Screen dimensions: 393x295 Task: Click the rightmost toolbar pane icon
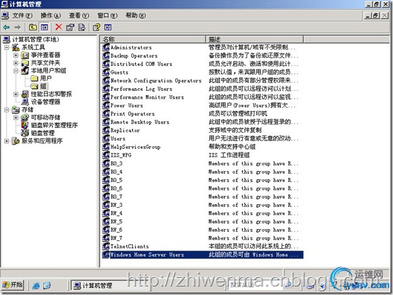pyautogui.click(x=108, y=27)
